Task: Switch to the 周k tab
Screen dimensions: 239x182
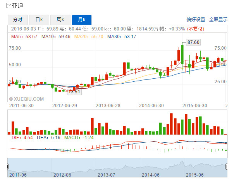Action: click(60, 20)
